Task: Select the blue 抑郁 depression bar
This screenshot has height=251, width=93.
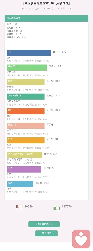Action: tap(29, 53)
